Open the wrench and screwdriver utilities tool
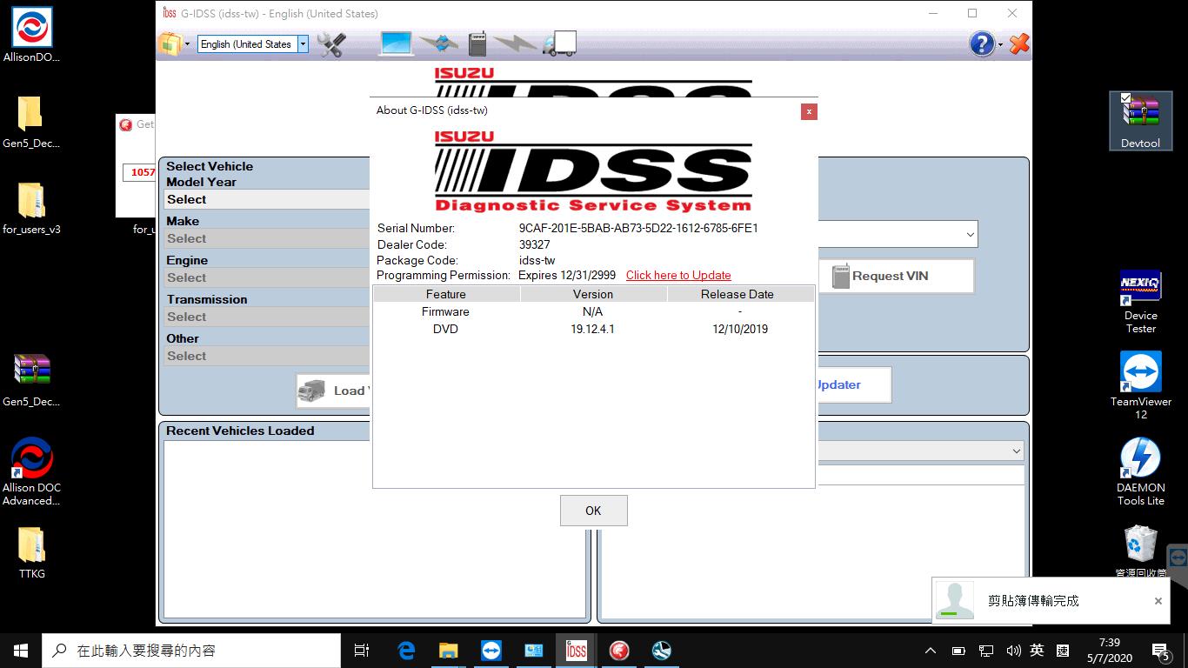The image size is (1188, 668). click(331, 43)
